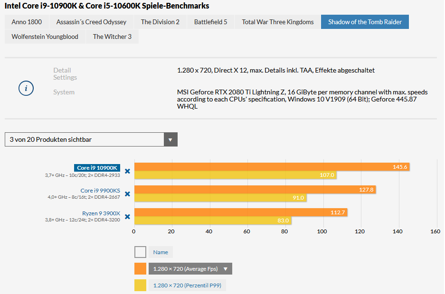Image resolution: width=445 pixels, height=294 pixels.
Task: Expand the '3 von 20 Produkten sichtbar' dropdown
Action: pyautogui.click(x=91, y=139)
